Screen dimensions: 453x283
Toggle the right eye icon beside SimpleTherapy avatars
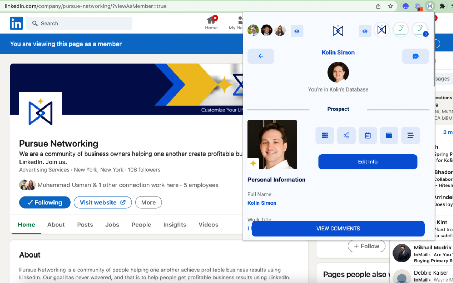pyautogui.click(x=365, y=31)
